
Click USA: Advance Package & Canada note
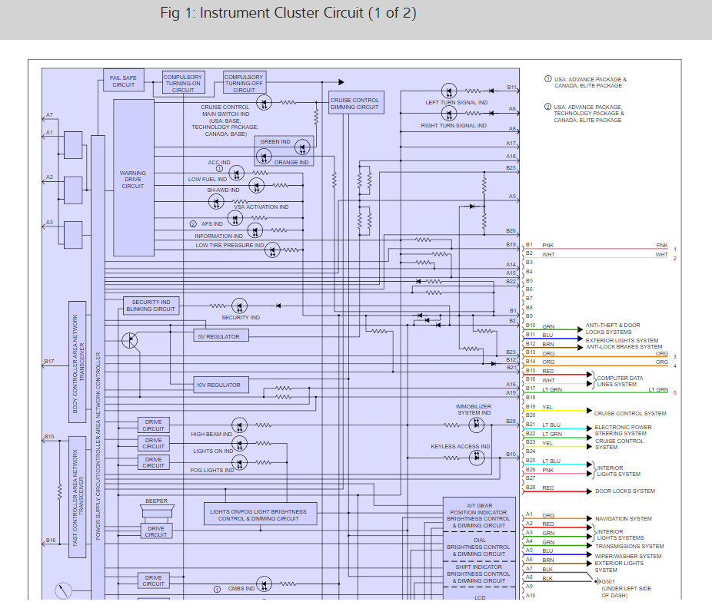tap(590, 82)
